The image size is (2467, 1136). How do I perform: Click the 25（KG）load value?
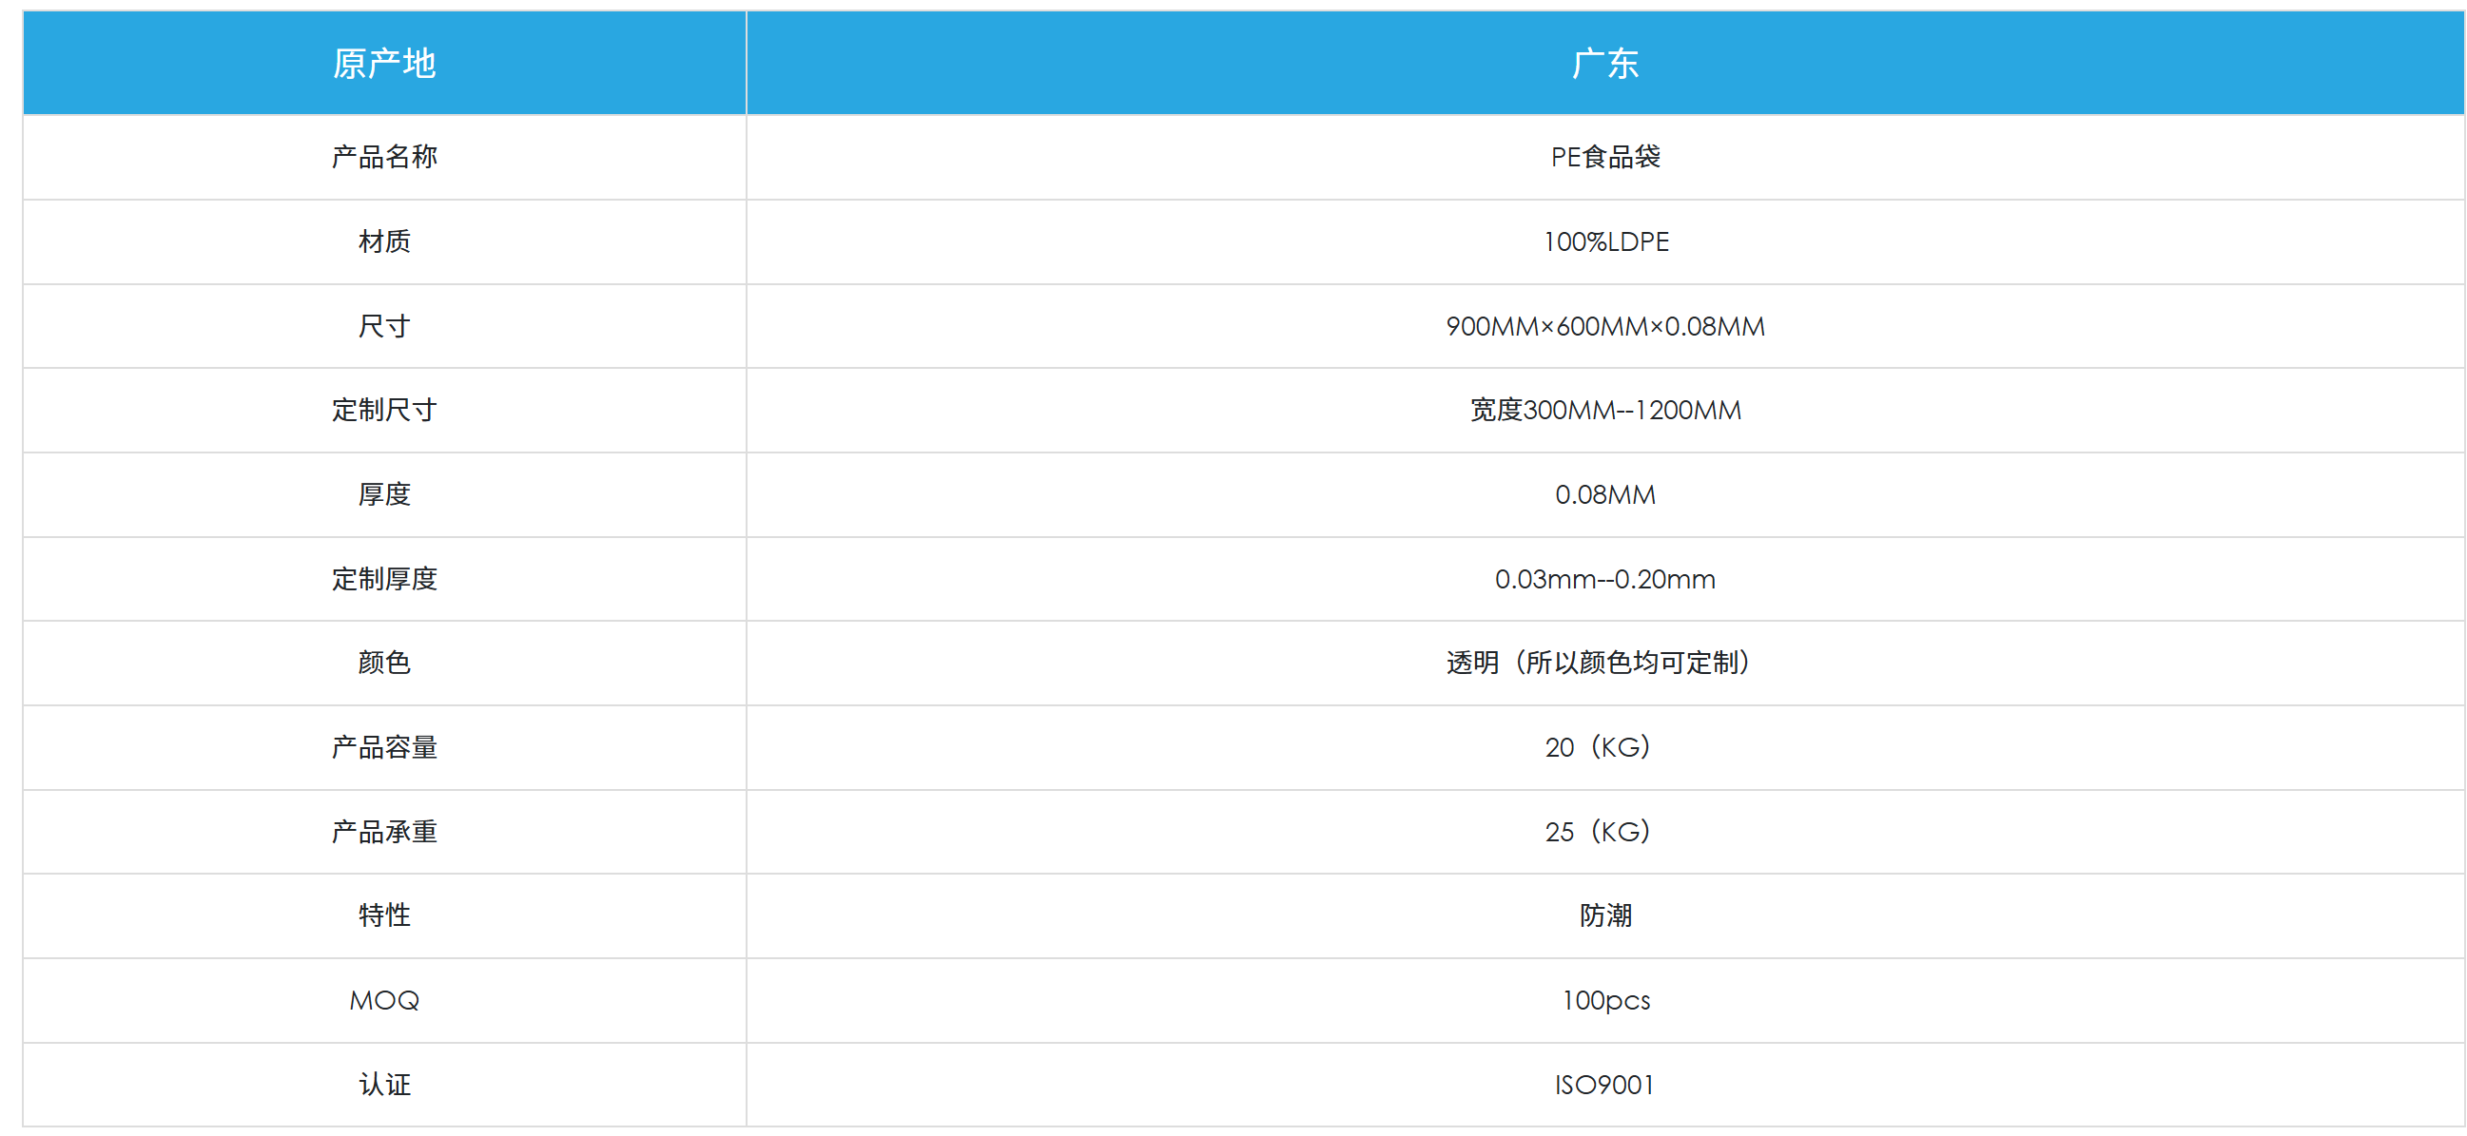point(1598,832)
